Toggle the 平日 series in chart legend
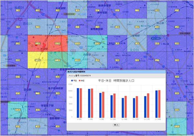Screen dimensions: 194x136 73,80
